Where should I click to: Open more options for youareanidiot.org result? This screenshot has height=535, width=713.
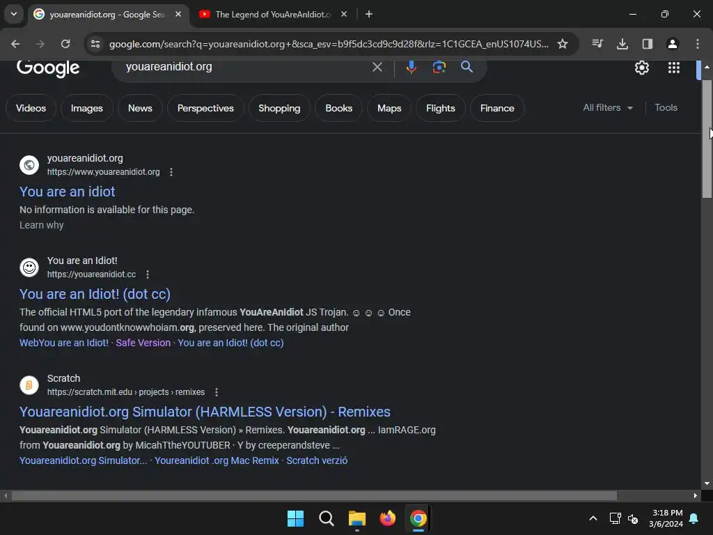tap(171, 172)
